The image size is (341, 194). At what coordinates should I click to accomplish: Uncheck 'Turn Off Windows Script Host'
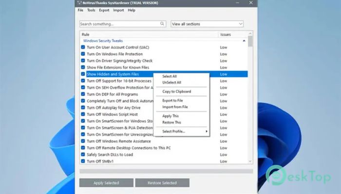(x=83, y=114)
